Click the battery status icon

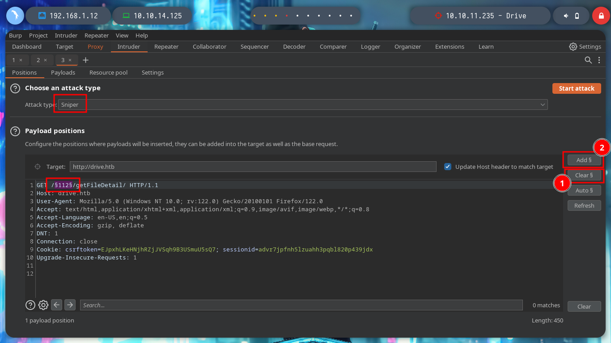click(x=577, y=16)
